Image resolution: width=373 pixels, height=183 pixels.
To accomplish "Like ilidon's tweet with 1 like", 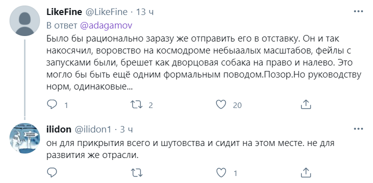I will point(221,173).
